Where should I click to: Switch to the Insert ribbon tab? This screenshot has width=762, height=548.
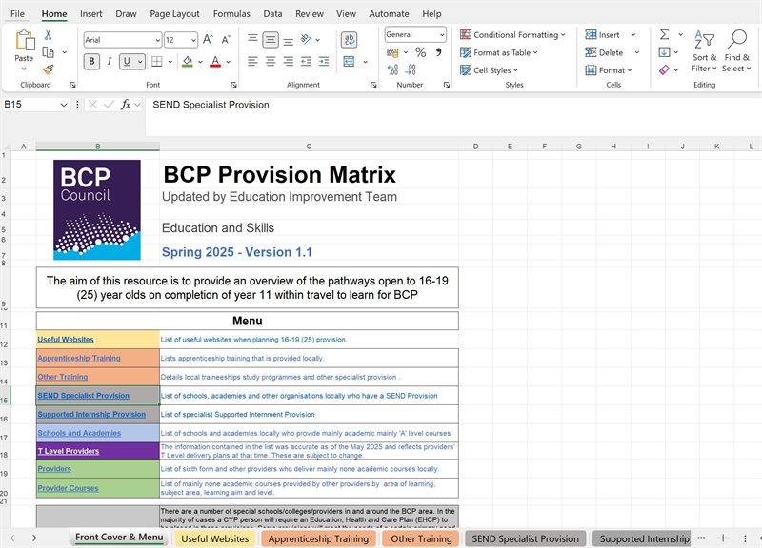[x=90, y=14]
